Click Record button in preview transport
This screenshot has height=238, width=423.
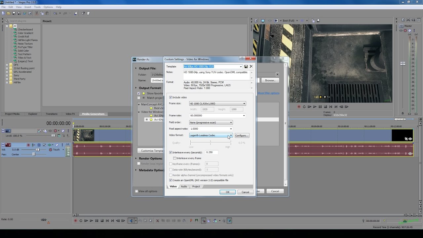pos(299,107)
